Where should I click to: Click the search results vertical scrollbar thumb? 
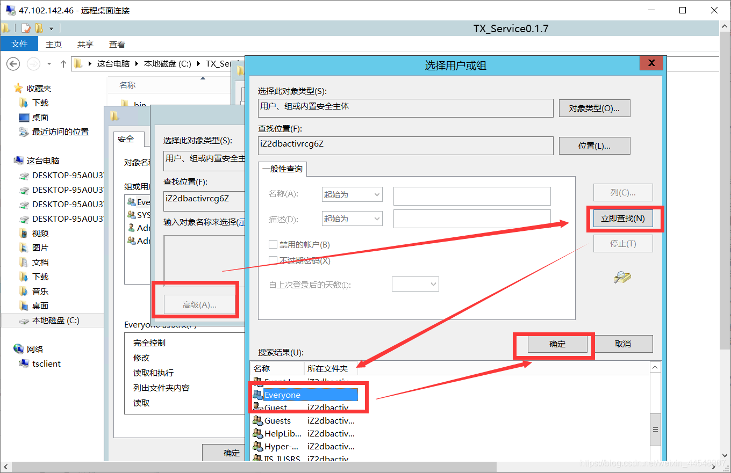click(655, 430)
